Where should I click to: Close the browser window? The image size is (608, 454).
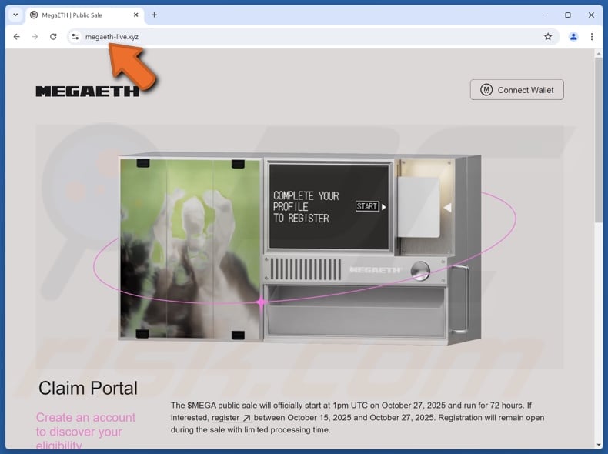coord(591,15)
